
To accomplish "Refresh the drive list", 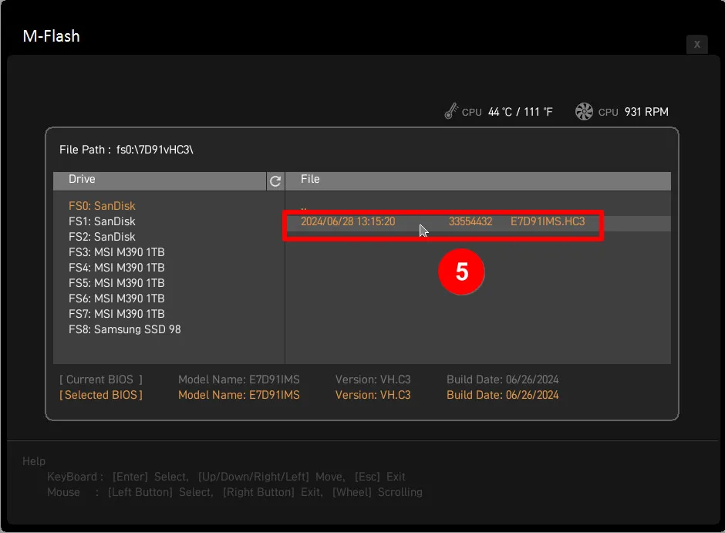I will coord(275,180).
